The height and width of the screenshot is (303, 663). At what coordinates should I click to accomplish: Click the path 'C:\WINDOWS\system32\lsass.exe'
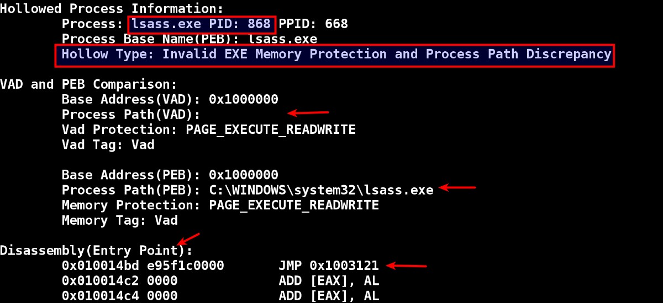click(321, 190)
